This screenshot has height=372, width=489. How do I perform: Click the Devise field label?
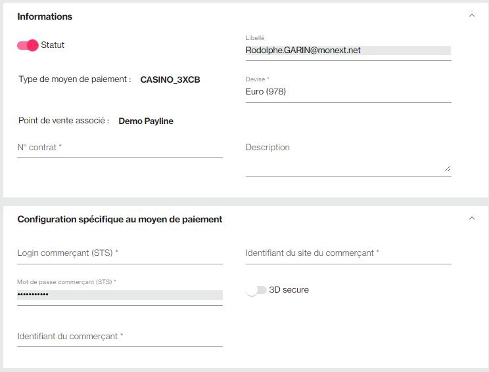click(x=257, y=79)
